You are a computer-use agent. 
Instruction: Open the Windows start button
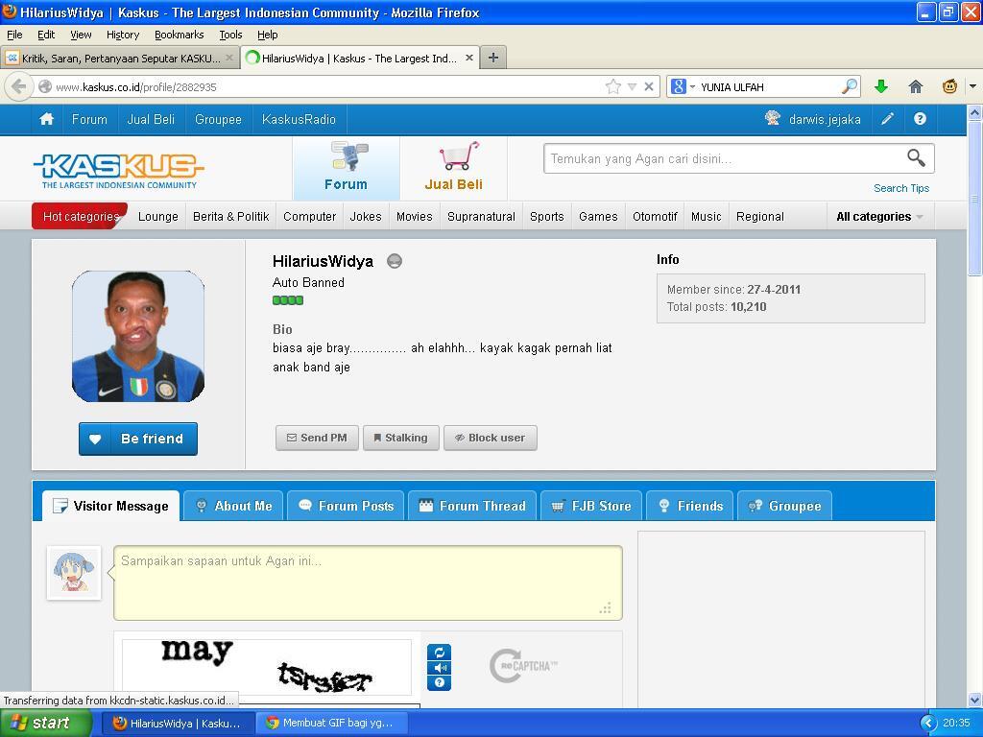tap(45, 723)
